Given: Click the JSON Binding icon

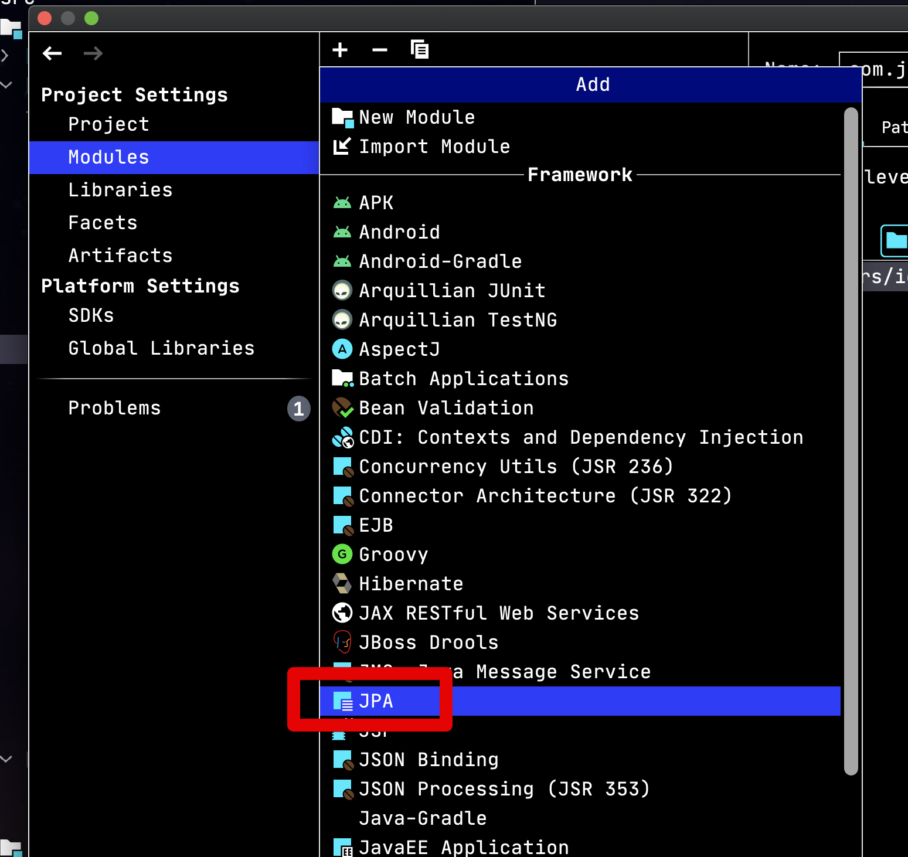Looking at the screenshot, I should click(x=343, y=760).
